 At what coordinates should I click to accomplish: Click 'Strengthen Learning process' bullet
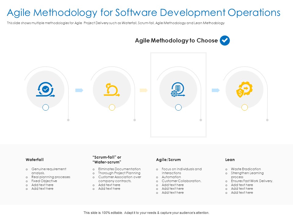click(247, 175)
